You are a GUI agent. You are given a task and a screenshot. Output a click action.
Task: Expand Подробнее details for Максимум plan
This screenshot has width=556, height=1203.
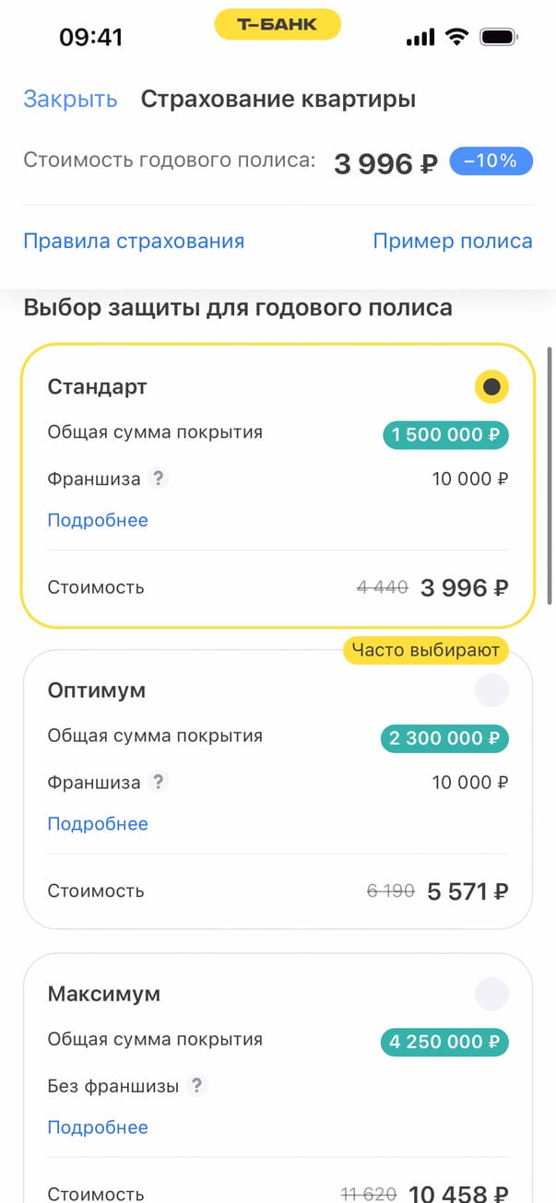pyautogui.click(x=98, y=1126)
